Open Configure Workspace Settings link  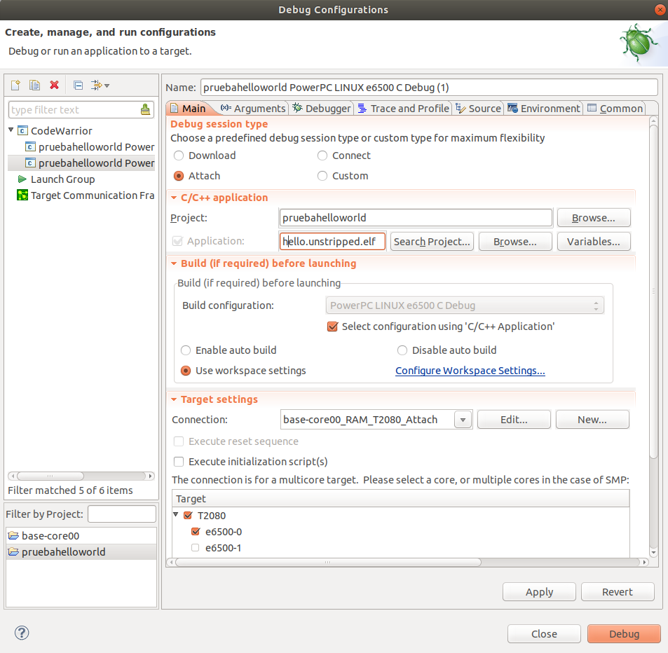click(x=470, y=371)
